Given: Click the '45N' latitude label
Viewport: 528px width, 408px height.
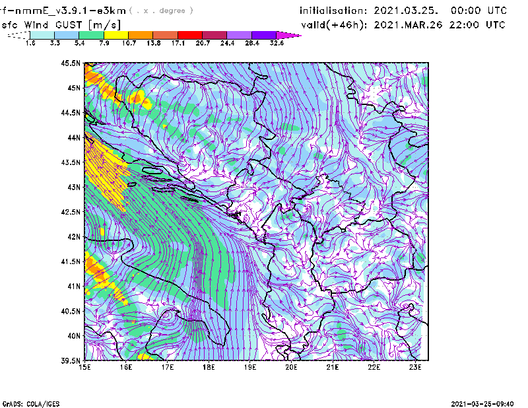Looking at the screenshot, I should [74, 88].
